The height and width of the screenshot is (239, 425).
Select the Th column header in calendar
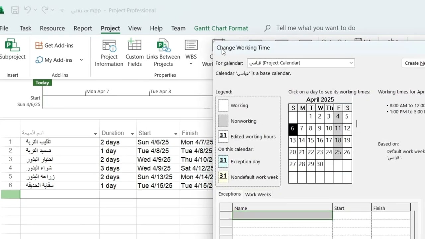click(329, 108)
